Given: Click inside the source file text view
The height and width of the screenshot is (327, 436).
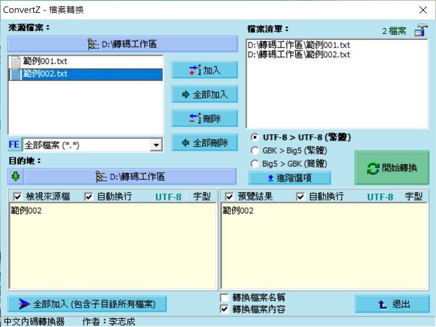Looking at the screenshot, I should 113,246.
